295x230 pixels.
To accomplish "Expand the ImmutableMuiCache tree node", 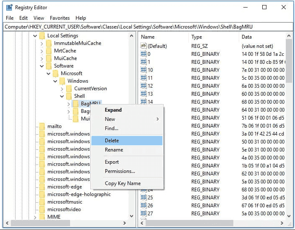I will pos(42,44).
